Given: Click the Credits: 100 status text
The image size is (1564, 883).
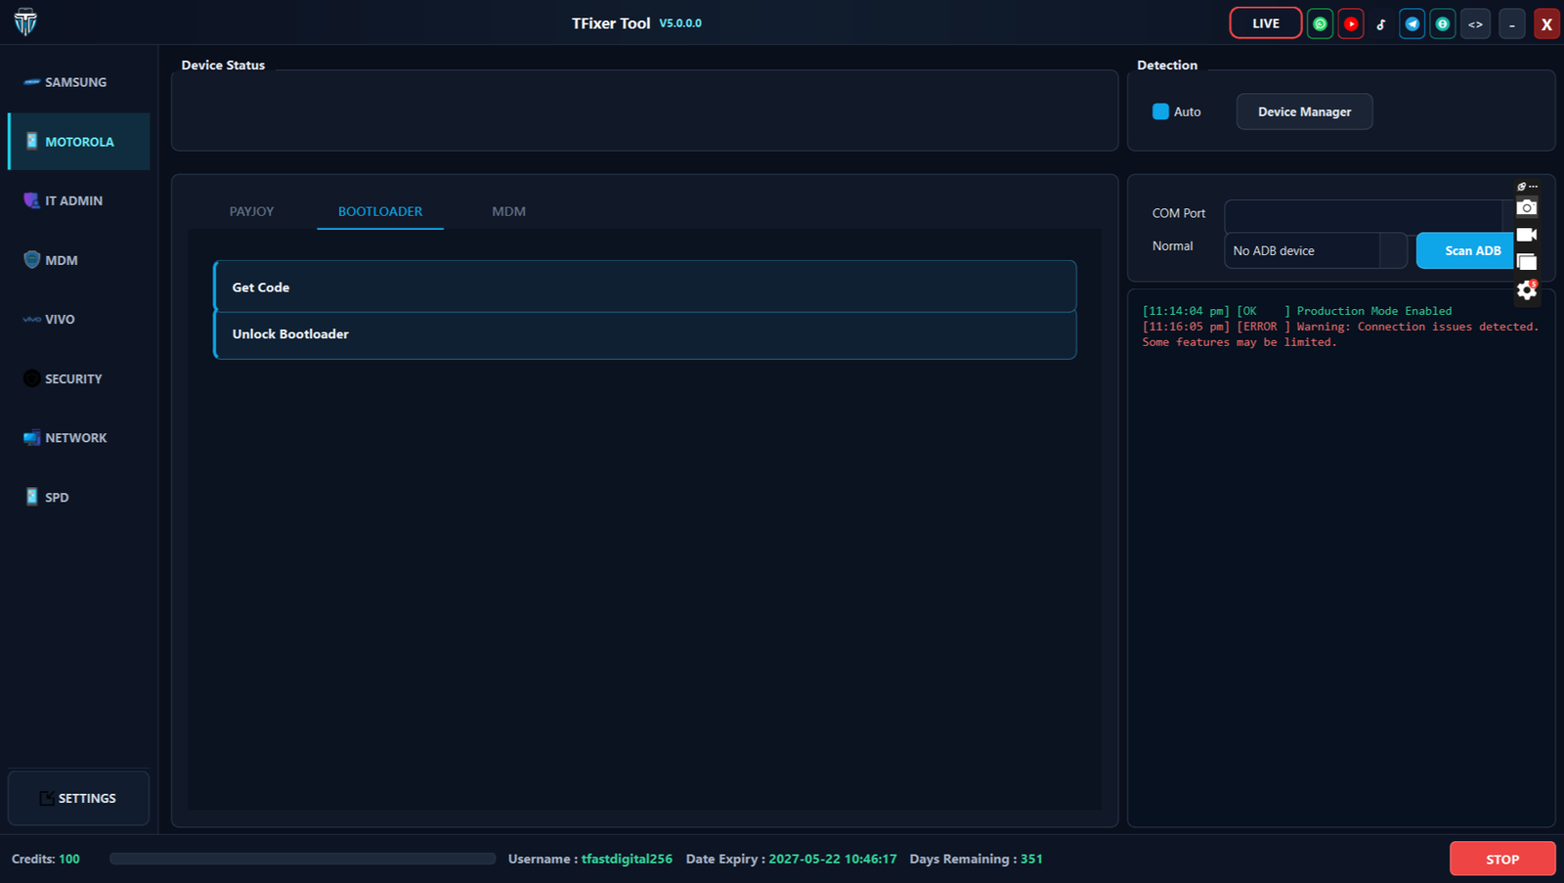Looking at the screenshot, I should tap(46, 859).
